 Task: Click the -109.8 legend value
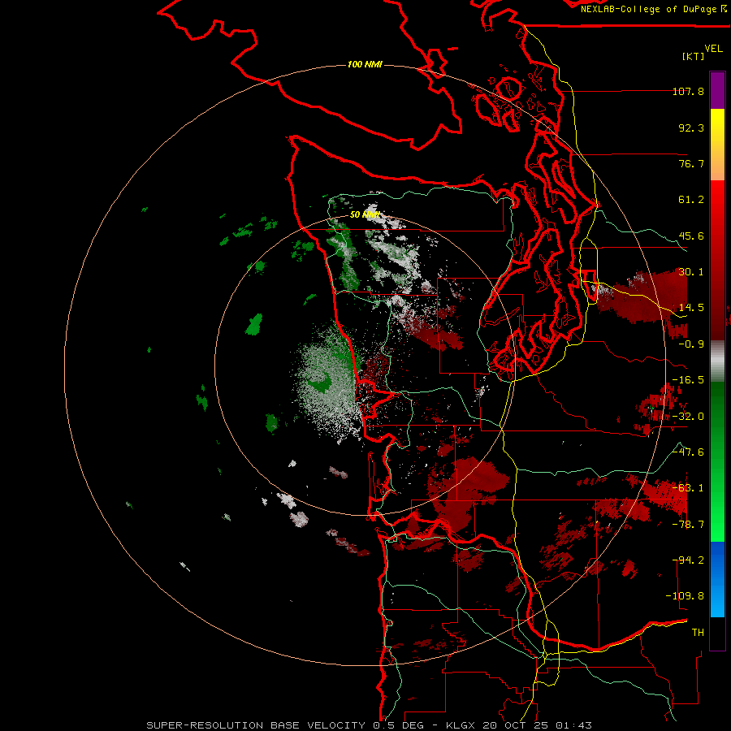[685, 596]
